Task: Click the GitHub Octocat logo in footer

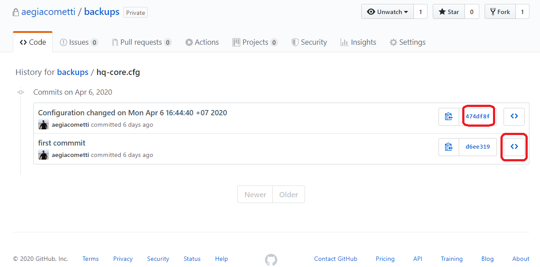Action: pos(271,260)
